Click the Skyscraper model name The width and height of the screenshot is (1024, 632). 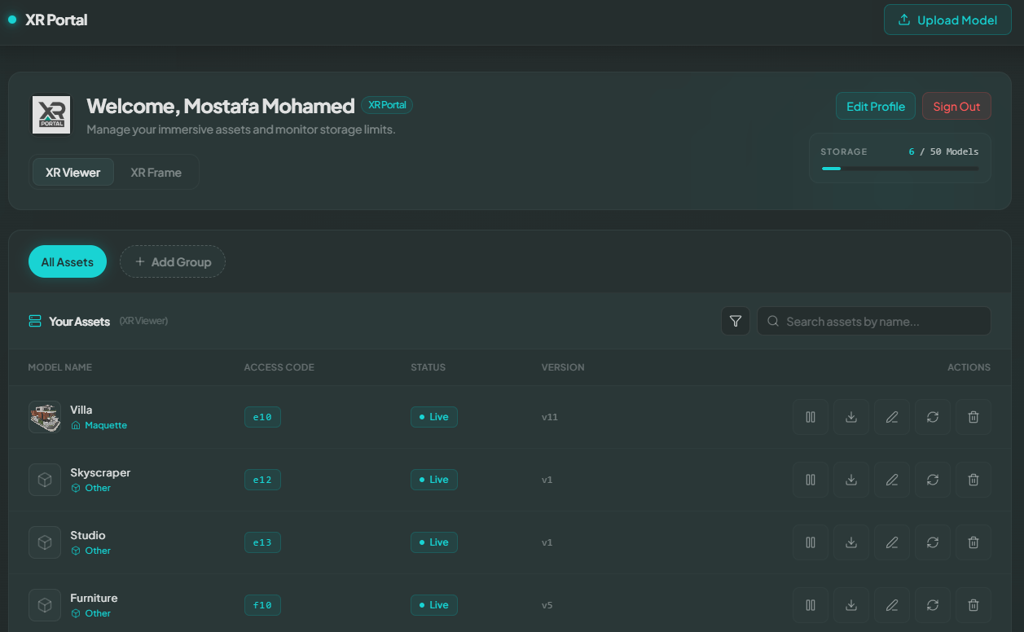pos(100,472)
